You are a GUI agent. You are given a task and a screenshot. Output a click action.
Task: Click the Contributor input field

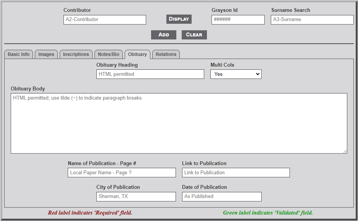tap(104, 20)
